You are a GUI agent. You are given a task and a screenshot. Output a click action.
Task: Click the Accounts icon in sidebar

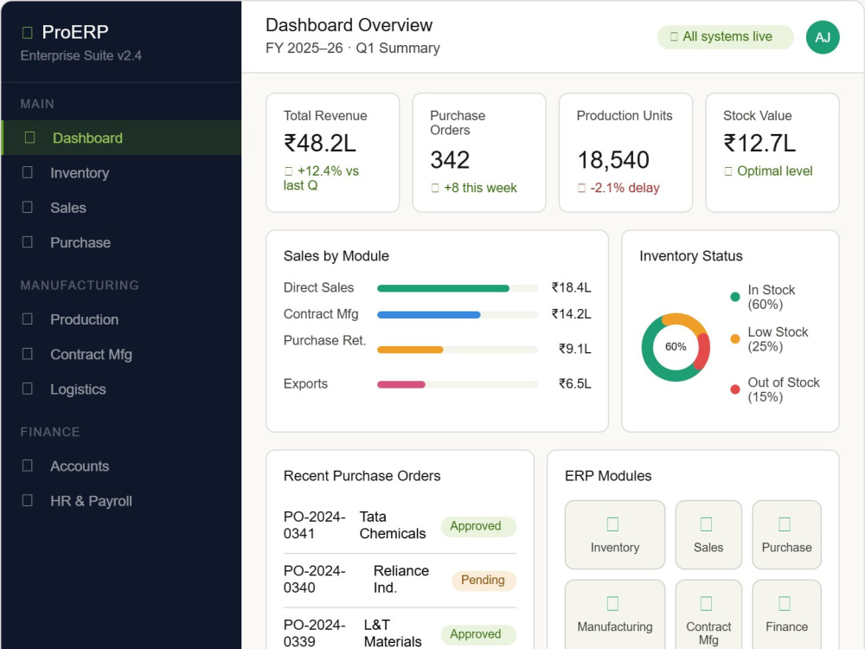point(27,466)
